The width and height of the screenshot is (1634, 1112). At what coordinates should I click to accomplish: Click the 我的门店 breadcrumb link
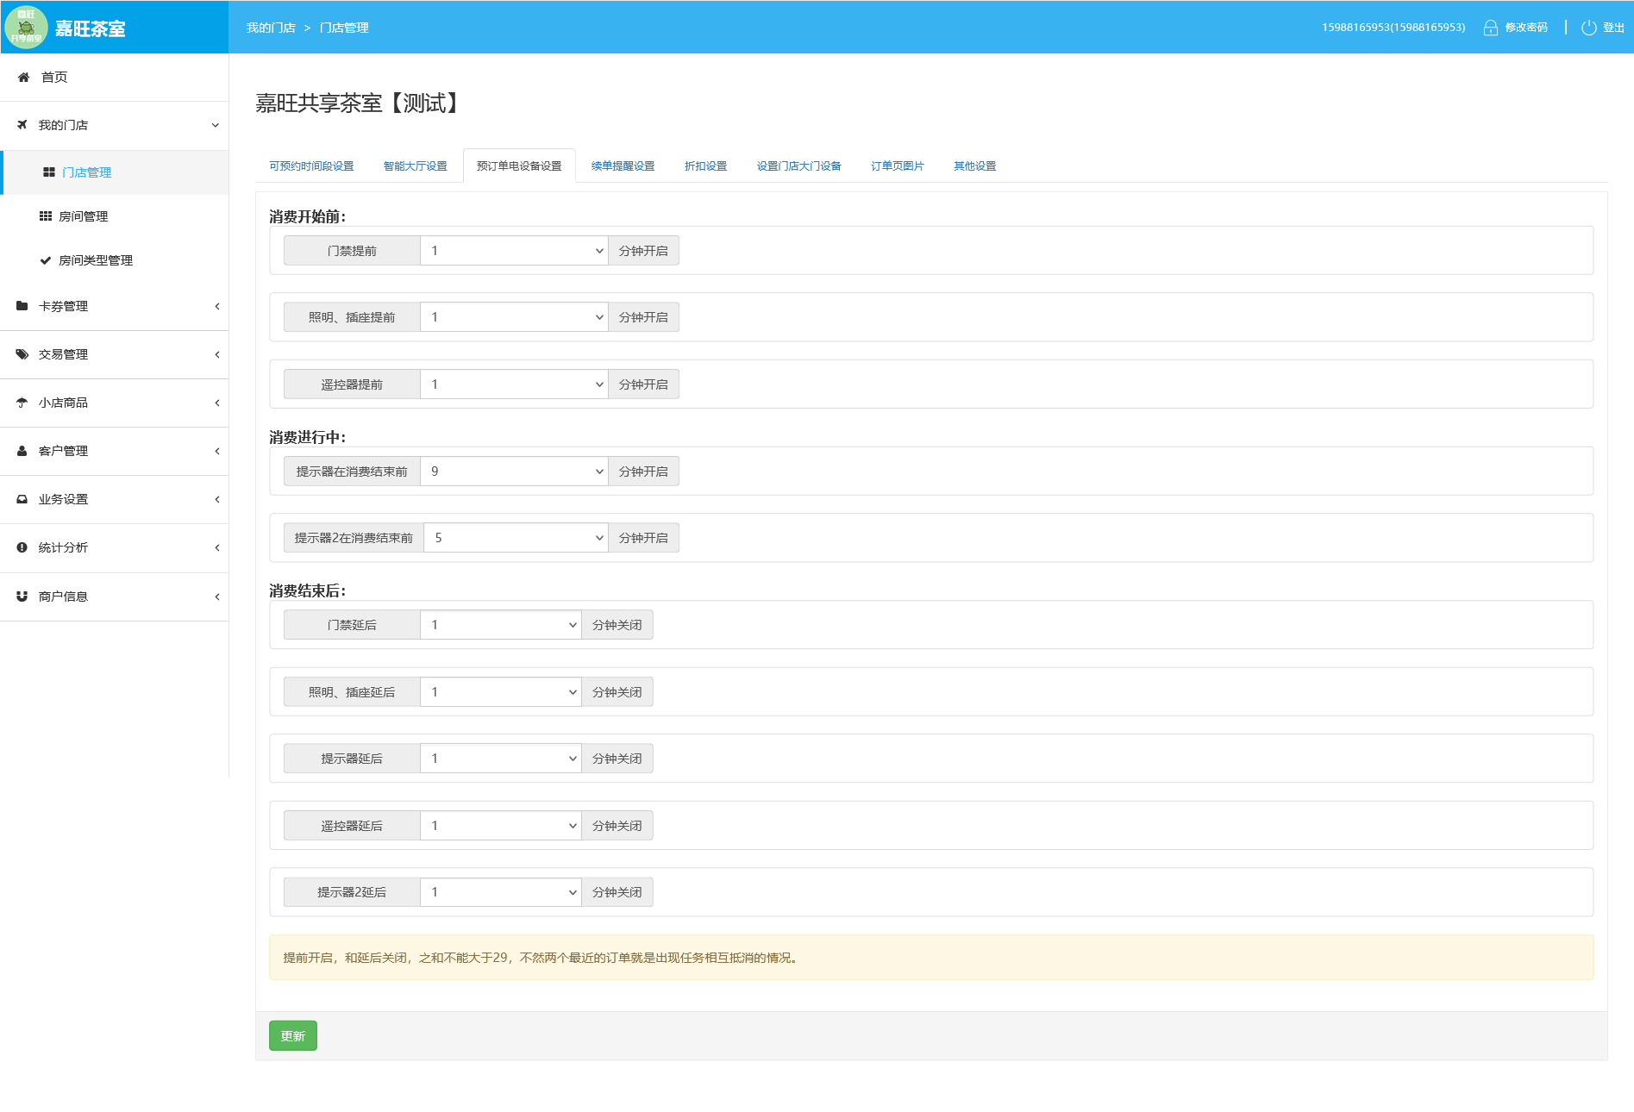coord(271,28)
